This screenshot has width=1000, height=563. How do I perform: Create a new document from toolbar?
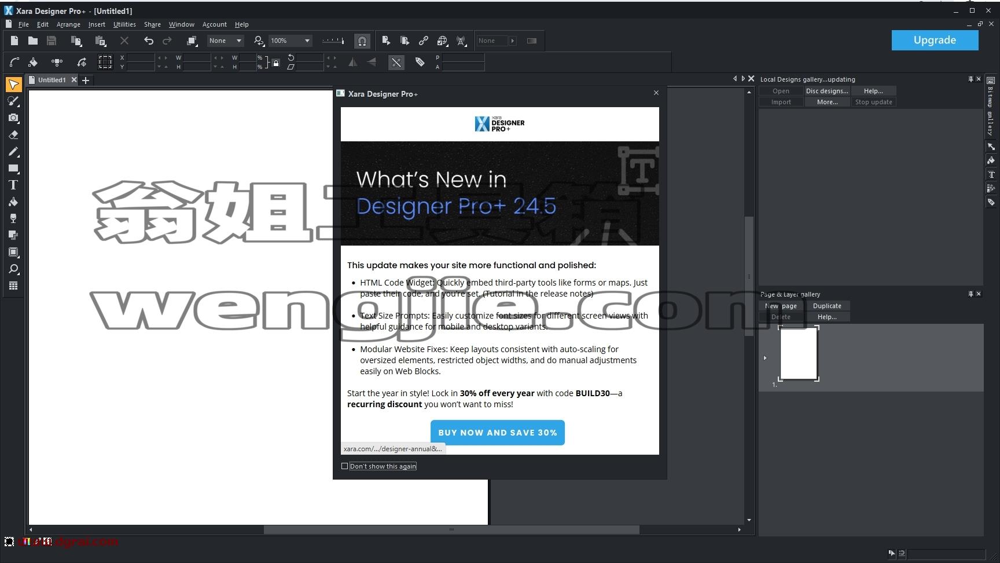click(14, 41)
